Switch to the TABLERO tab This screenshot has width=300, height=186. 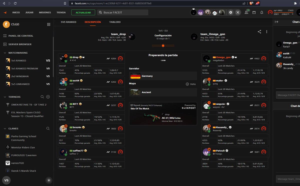coord(115,22)
